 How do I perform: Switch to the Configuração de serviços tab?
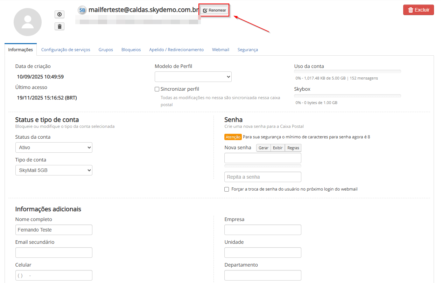(x=65, y=50)
